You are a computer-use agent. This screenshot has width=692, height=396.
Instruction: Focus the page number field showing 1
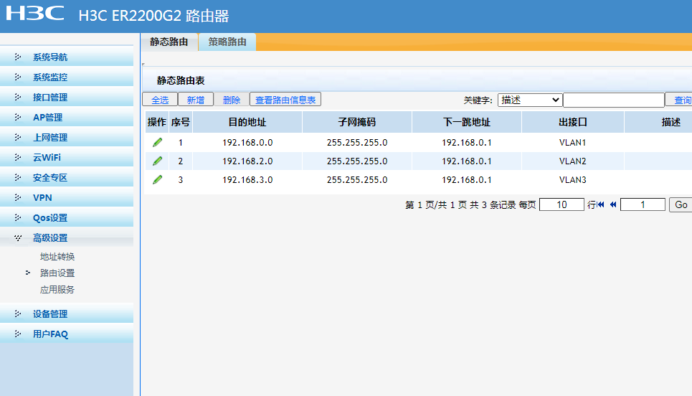[x=643, y=204]
